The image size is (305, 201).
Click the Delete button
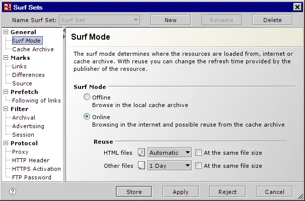coord(272,20)
